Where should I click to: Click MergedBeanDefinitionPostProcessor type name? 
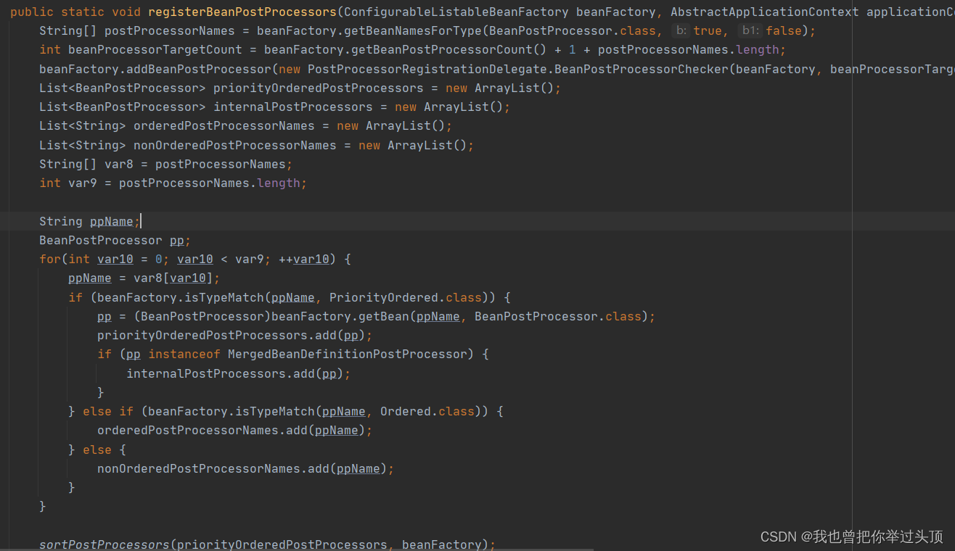click(x=348, y=354)
